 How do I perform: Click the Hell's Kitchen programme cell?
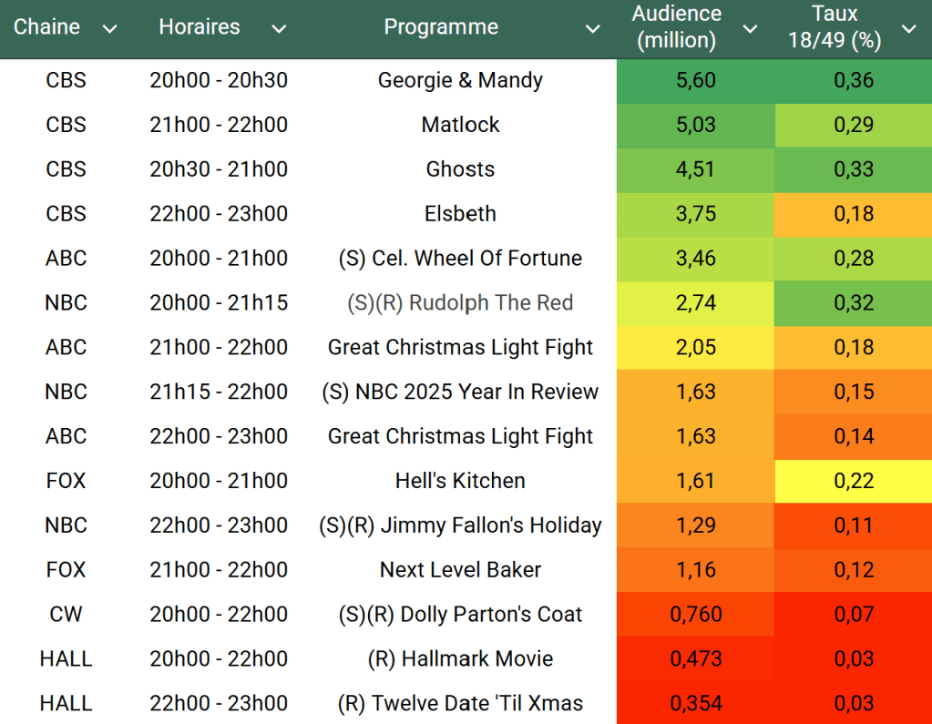click(460, 481)
